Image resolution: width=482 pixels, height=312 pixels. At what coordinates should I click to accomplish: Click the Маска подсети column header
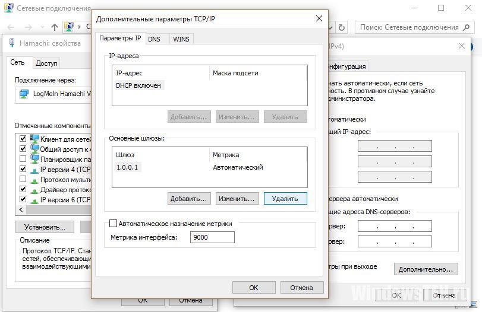pos(235,73)
